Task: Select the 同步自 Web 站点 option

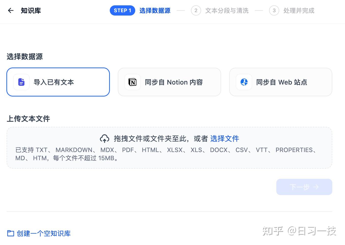Action: (x=281, y=82)
